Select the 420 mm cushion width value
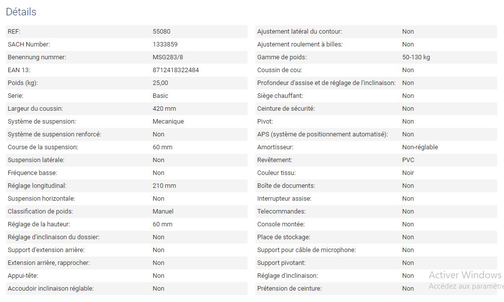 point(164,109)
